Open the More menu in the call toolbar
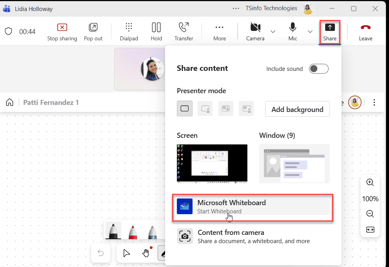Viewport: 389px width, 267px height. (219, 31)
